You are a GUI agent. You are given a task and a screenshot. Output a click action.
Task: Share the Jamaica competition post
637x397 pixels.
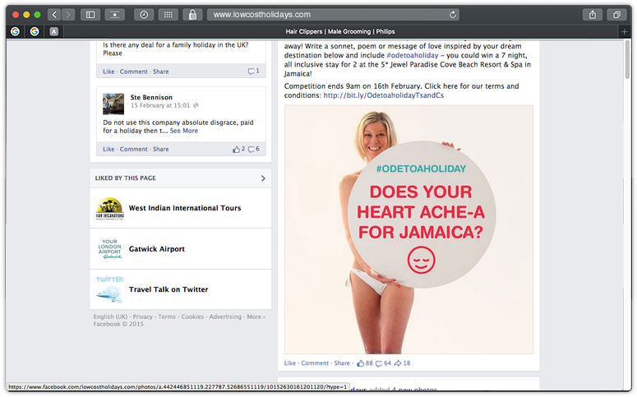pyautogui.click(x=342, y=363)
